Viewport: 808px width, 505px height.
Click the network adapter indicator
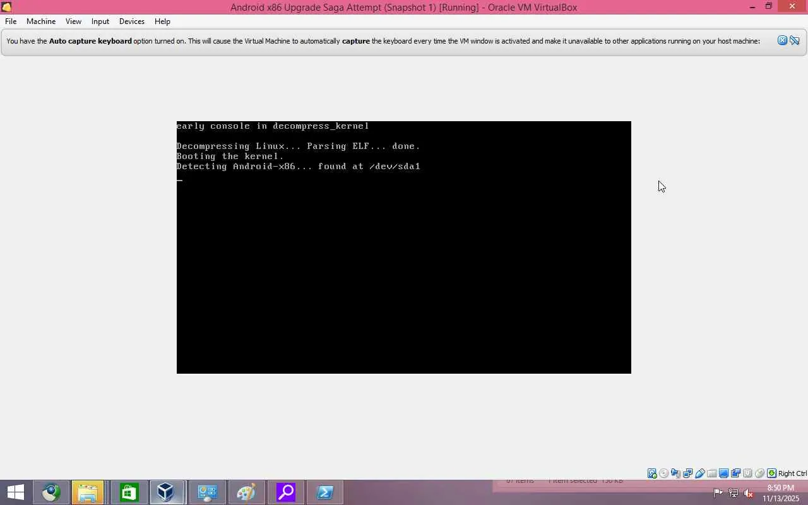tap(687, 473)
